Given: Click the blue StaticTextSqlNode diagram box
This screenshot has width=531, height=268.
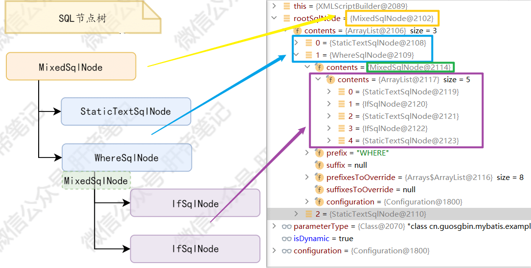Looking at the screenshot, I should click(x=125, y=112).
